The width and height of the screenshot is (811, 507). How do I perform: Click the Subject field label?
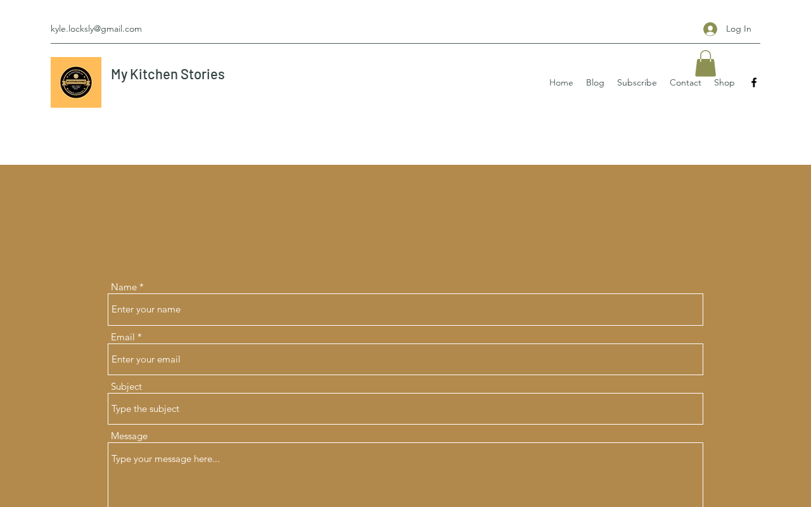coord(126,387)
